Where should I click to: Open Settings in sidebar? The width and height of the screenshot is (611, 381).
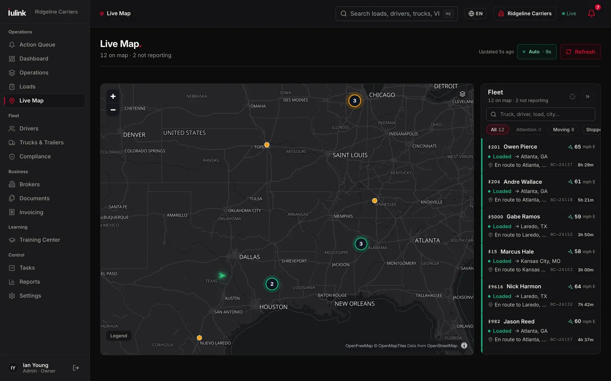[x=45, y=296]
